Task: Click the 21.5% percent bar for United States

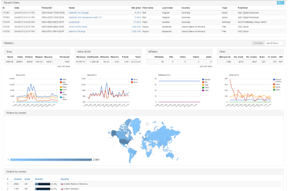Action: tap(42, 184)
